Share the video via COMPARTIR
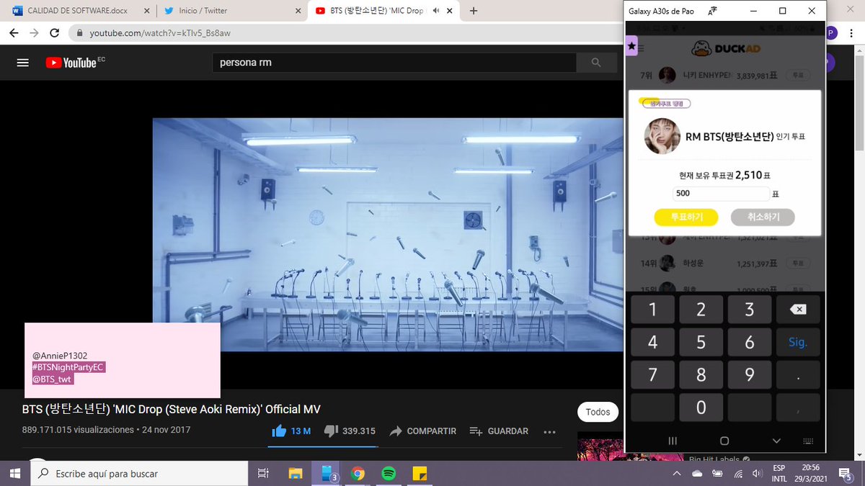The height and width of the screenshot is (486, 865). [423, 431]
